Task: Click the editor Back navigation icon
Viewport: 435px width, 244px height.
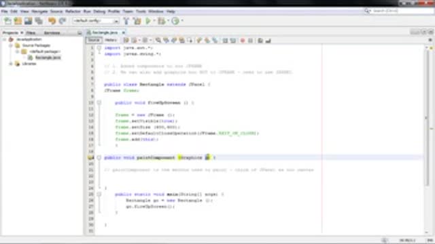Action: click(135, 41)
